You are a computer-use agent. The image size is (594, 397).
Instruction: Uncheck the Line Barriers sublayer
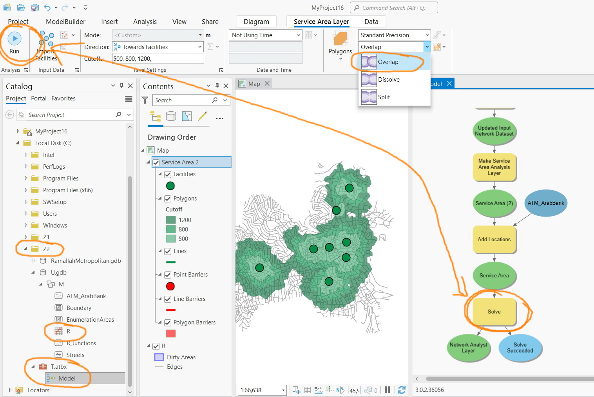point(168,299)
